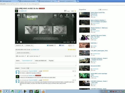Delete the 'J'adore votre humour' comment

pyautogui.click(x=73, y=80)
